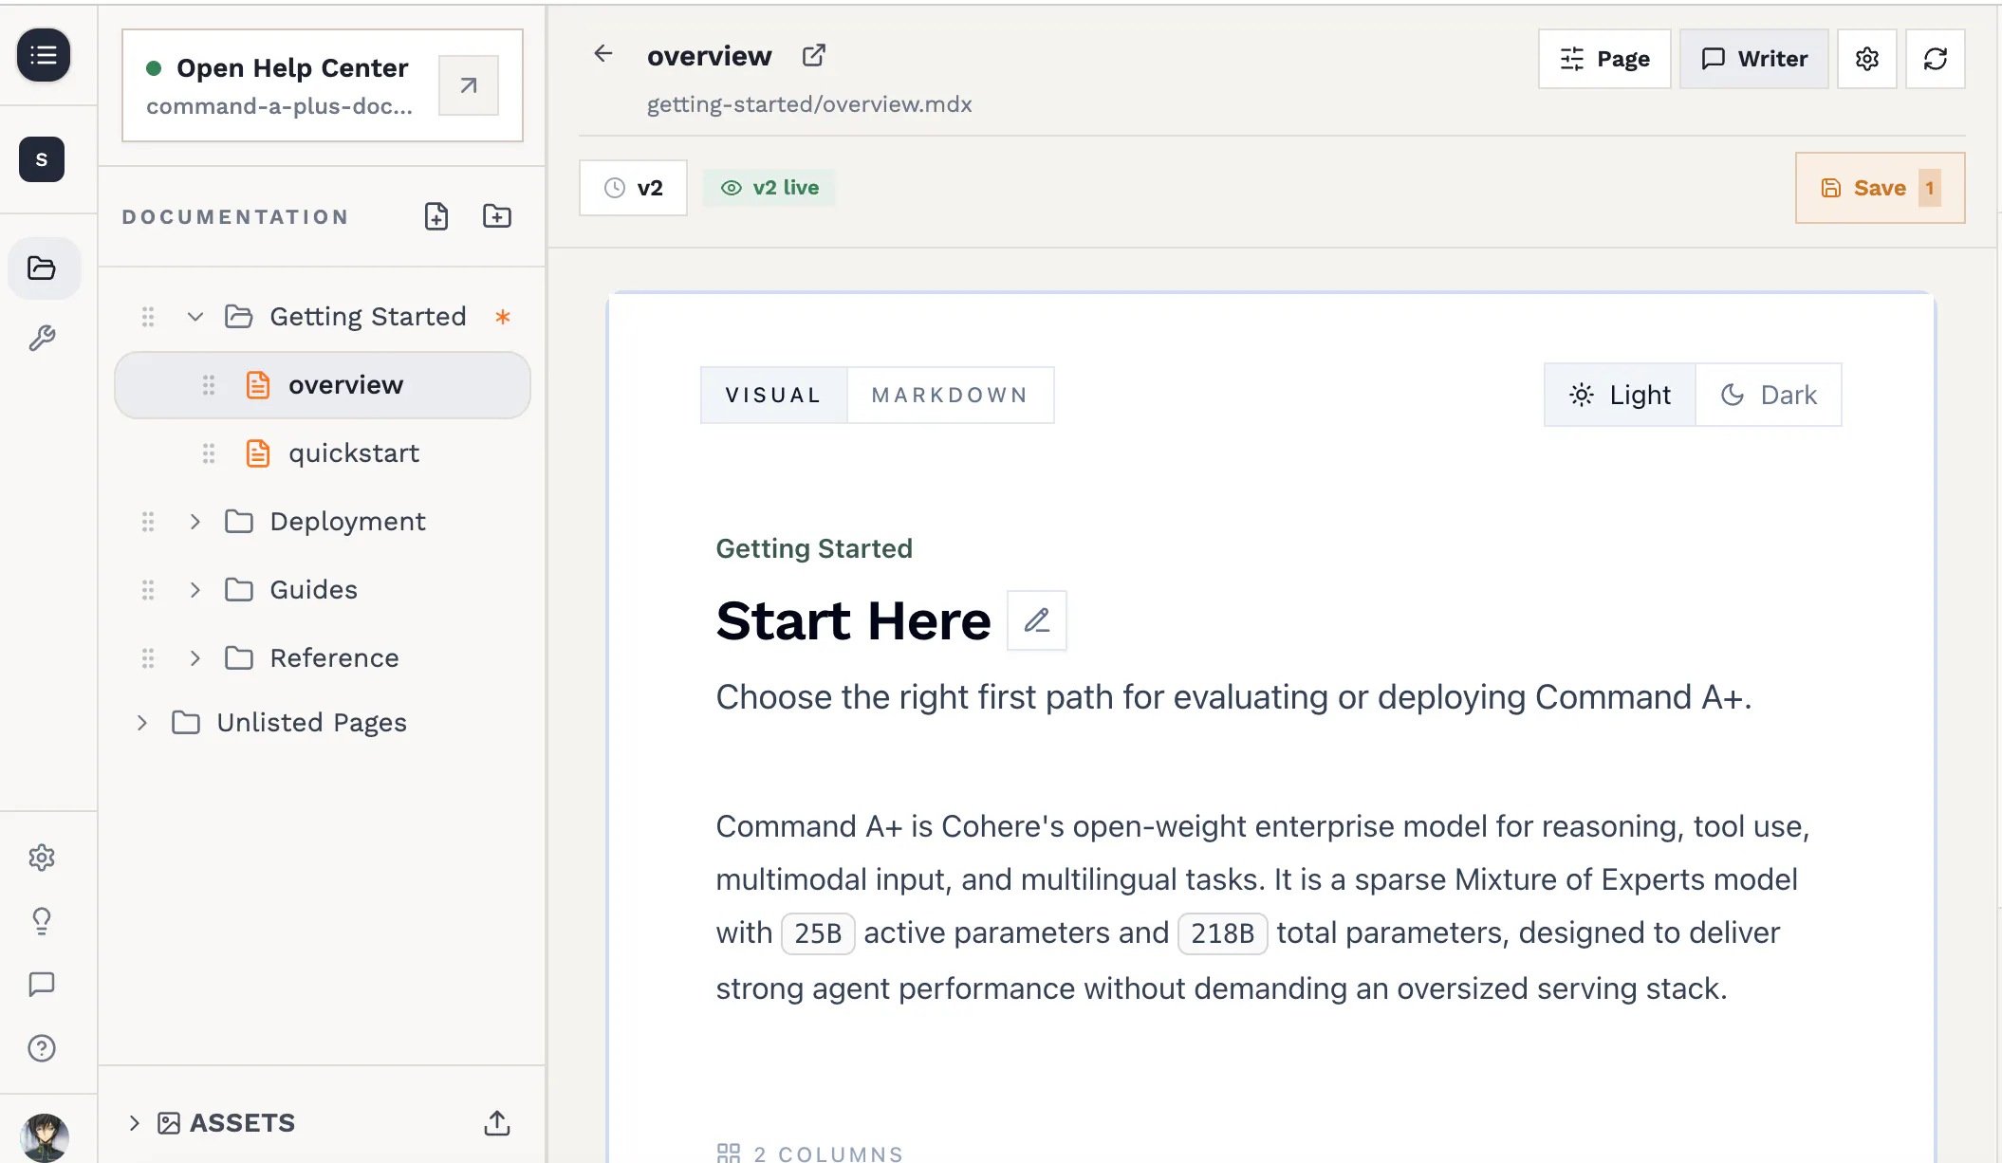Image resolution: width=2002 pixels, height=1163 pixels.
Task: Click the 218B inline code chip
Action: pos(1222,933)
